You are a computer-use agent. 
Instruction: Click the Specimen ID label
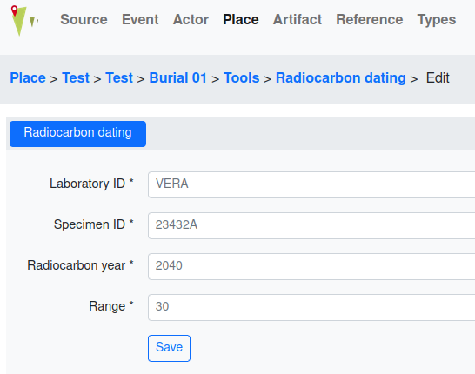point(94,224)
